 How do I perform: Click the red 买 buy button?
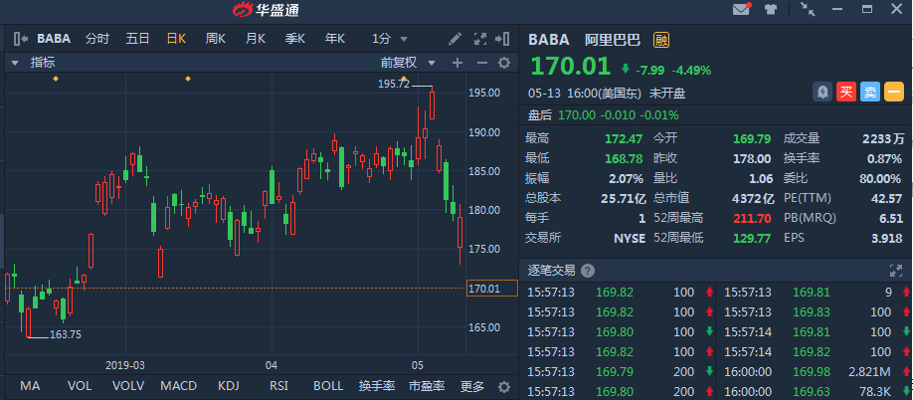pos(846,92)
